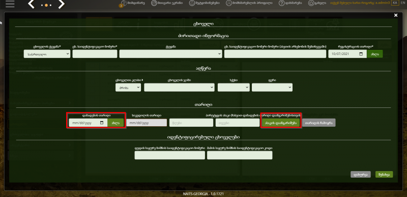Go forward with the right arrow chevron
The image size is (407, 197).
[x=61, y=4]
